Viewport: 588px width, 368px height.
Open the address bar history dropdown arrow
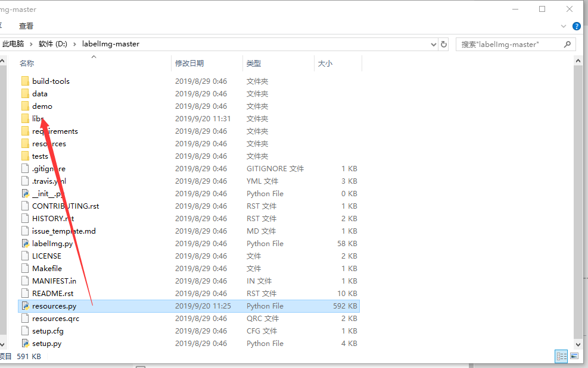[433, 44]
